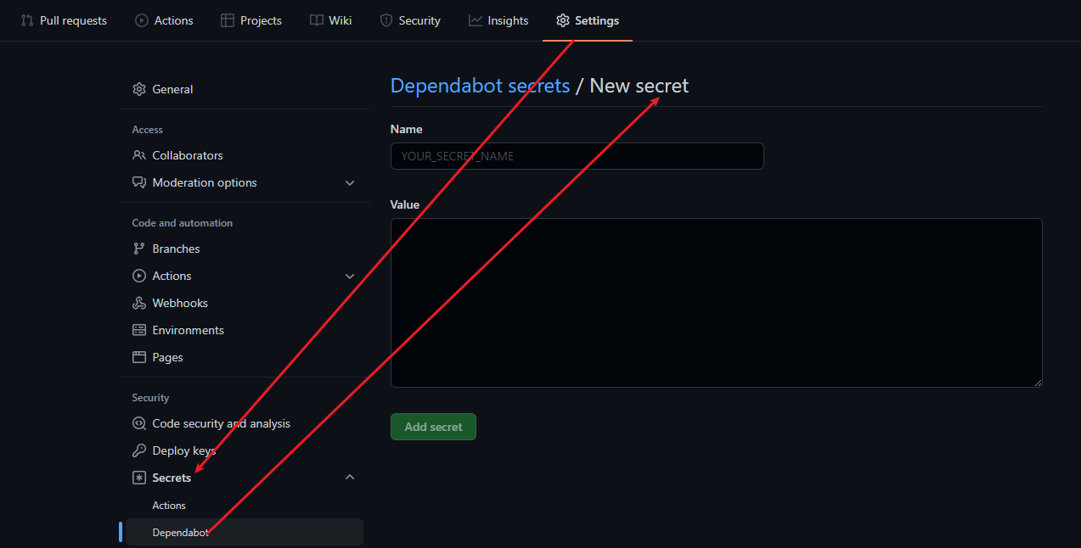Expand the Moderation options chevron
The height and width of the screenshot is (548, 1081).
(x=350, y=182)
